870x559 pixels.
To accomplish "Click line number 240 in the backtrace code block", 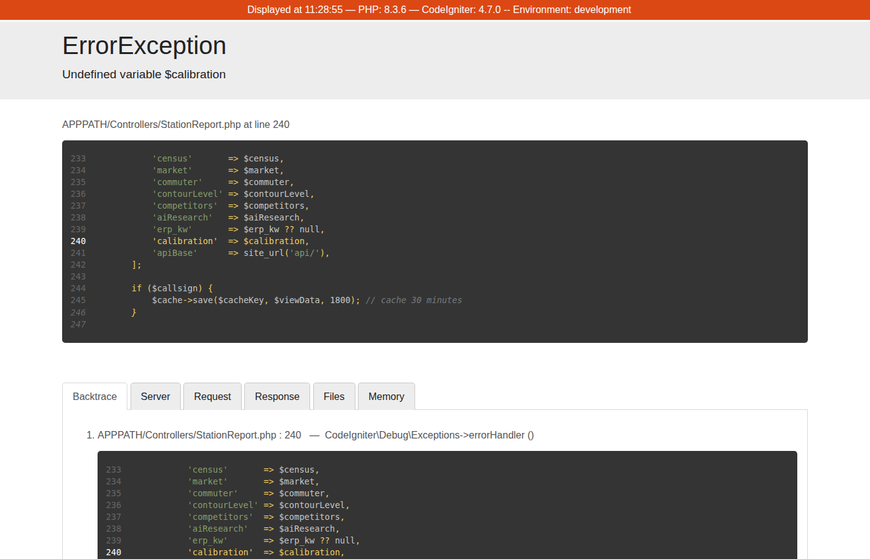I will pos(114,552).
